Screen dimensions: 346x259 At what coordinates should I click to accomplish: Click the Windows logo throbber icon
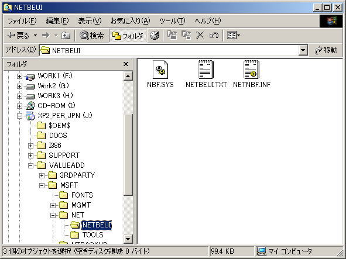click(331, 21)
